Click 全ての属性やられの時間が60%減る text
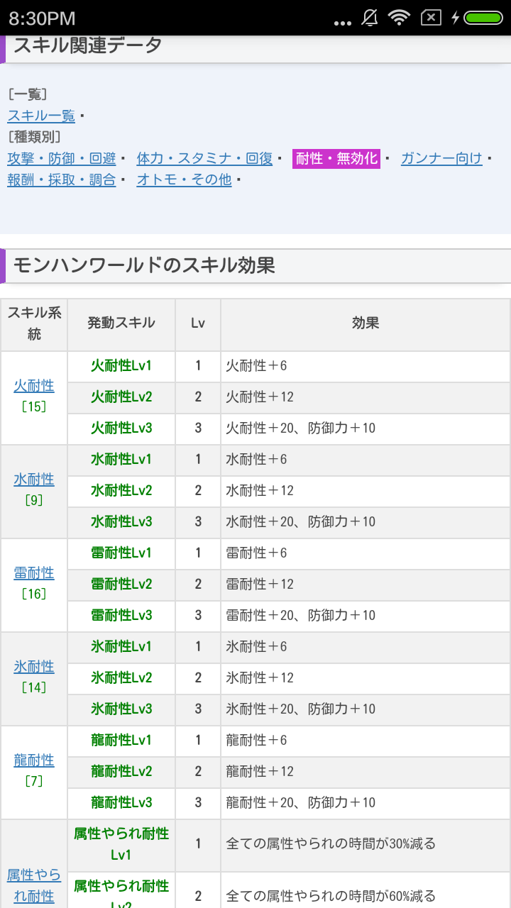Viewport: 511px width, 908px height. pyautogui.click(x=331, y=897)
